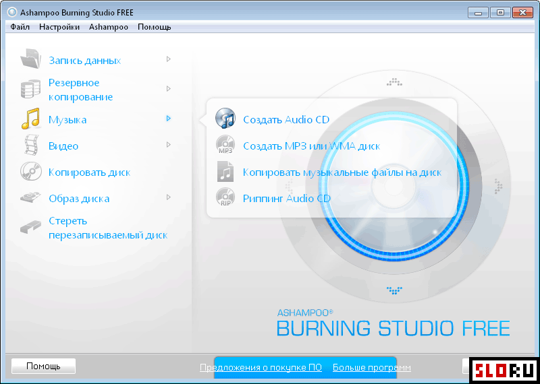The image size is (540, 384).
Task: Maximize the Burning Studio window
Action: click(x=500, y=13)
